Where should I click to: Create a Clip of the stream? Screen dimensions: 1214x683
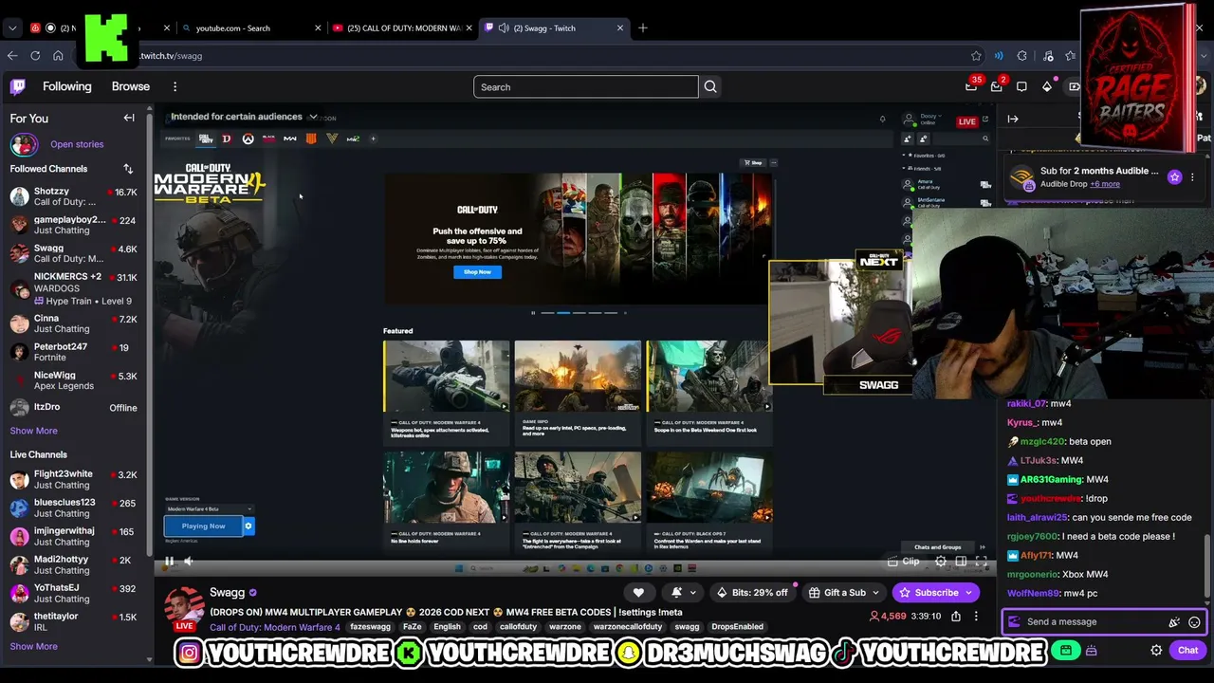tap(903, 562)
